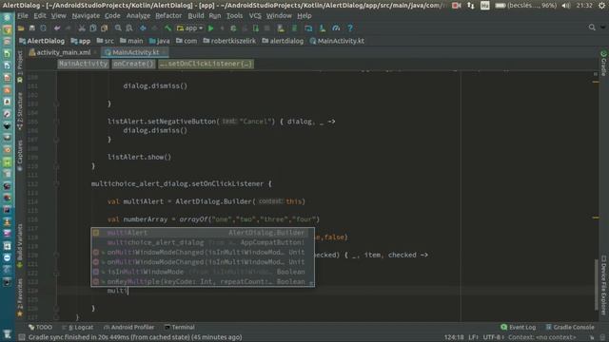This screenshot has width=609, height=342.
Task: Click the cursor position 124:18 indicator
Action: [x=454, y=337]
